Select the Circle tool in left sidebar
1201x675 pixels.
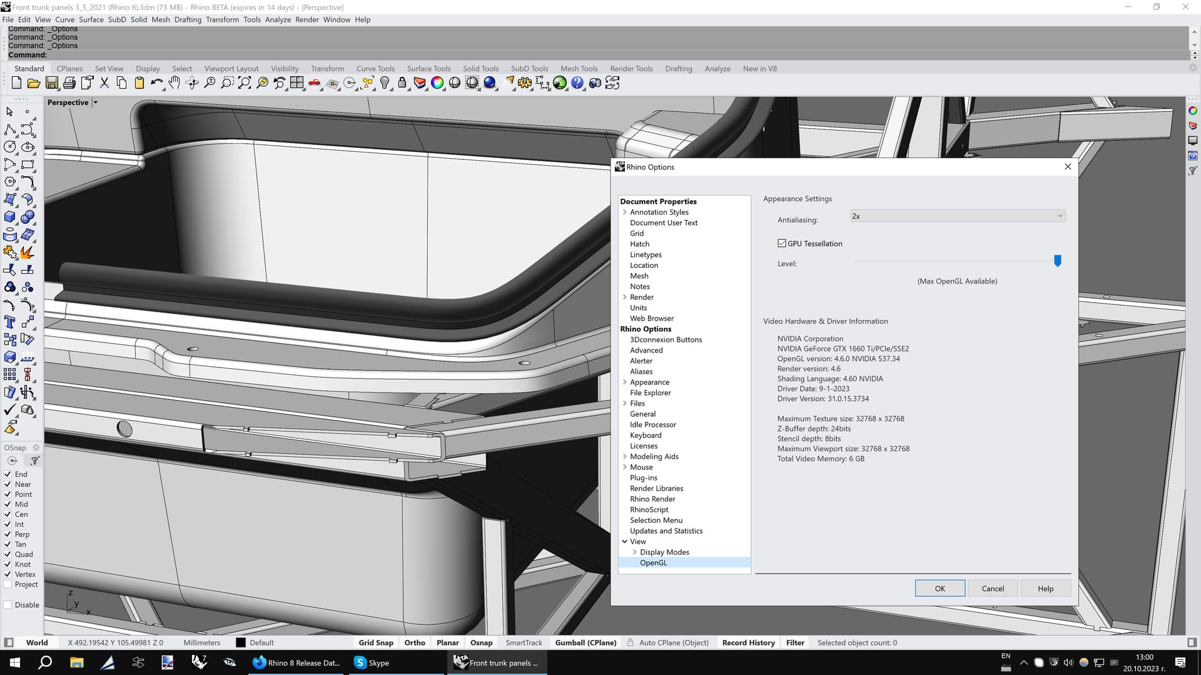[10, 147]
